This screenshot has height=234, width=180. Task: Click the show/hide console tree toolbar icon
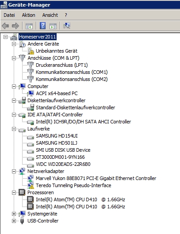[x=29, y=26]
